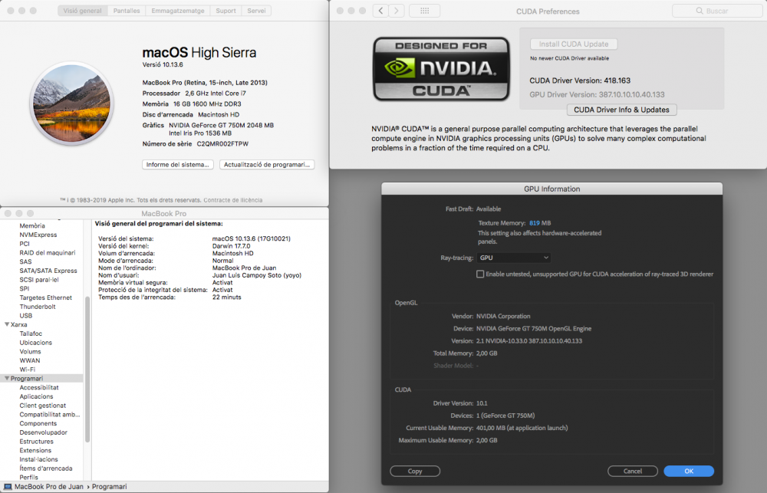Select Targetes Ethernet item

pyautogui.click(x=46, y=297)
